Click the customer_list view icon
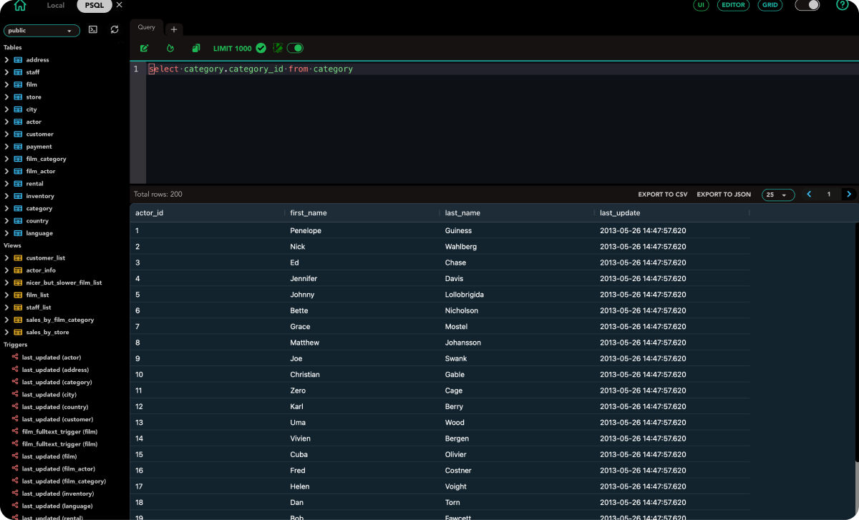The height and width of the screenshot is (520, 859). click(18, 257)
